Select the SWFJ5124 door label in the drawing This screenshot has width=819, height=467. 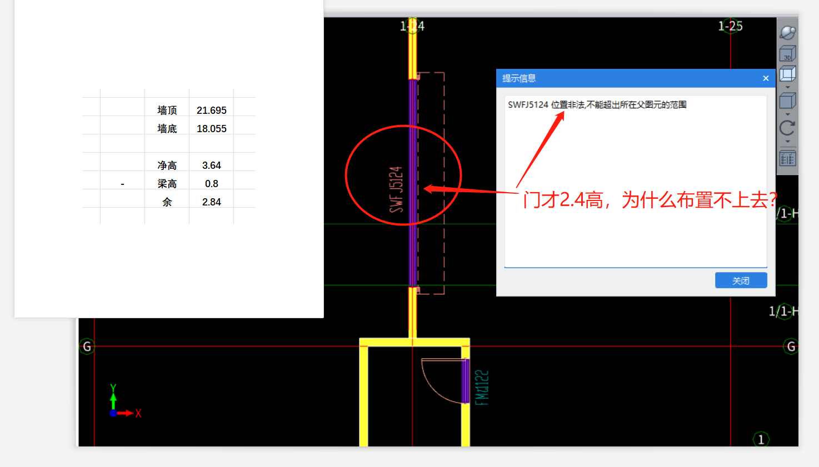pos(396,189)
